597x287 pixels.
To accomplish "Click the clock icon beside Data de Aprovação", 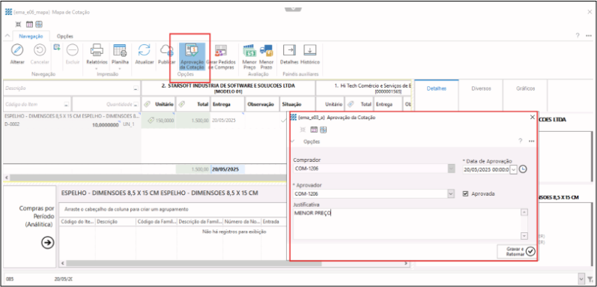I will pyautogui.click(x=523, y=169).
